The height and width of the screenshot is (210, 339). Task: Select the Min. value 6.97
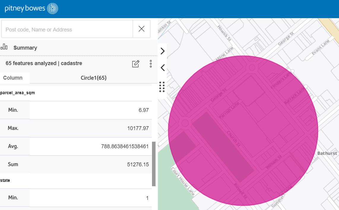click(x=144, y=110)
